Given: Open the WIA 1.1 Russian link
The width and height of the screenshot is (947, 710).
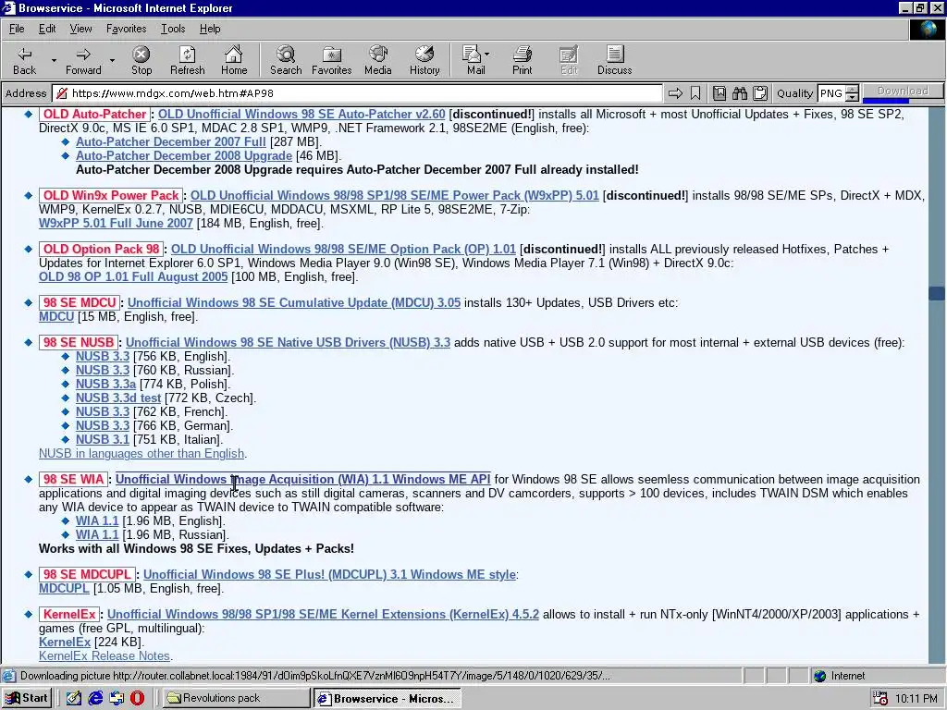Looking at the screenshot, I should (x=96, y=535).
